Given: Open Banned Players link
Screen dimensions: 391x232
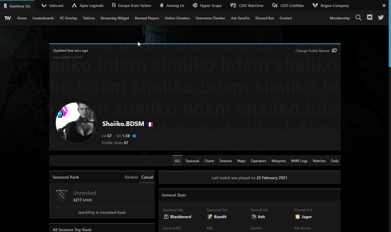Looking at the screenshot, I should click(147, 18).
